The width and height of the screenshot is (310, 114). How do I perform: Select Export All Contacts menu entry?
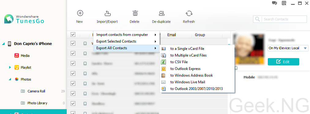126,48
